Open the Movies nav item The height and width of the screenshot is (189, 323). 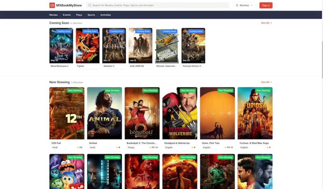click(x=53, y=15)
